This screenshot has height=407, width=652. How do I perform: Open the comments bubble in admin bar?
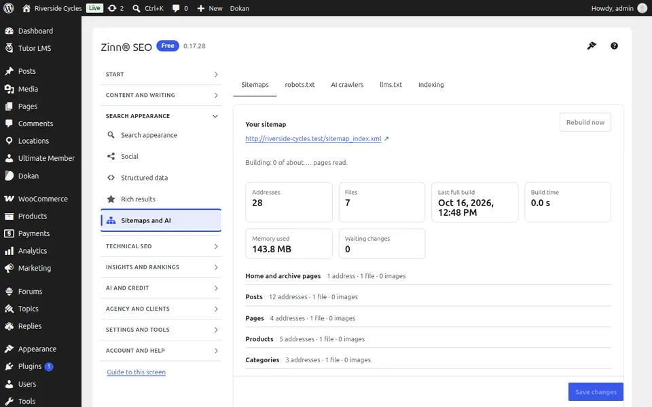(180, 8)
